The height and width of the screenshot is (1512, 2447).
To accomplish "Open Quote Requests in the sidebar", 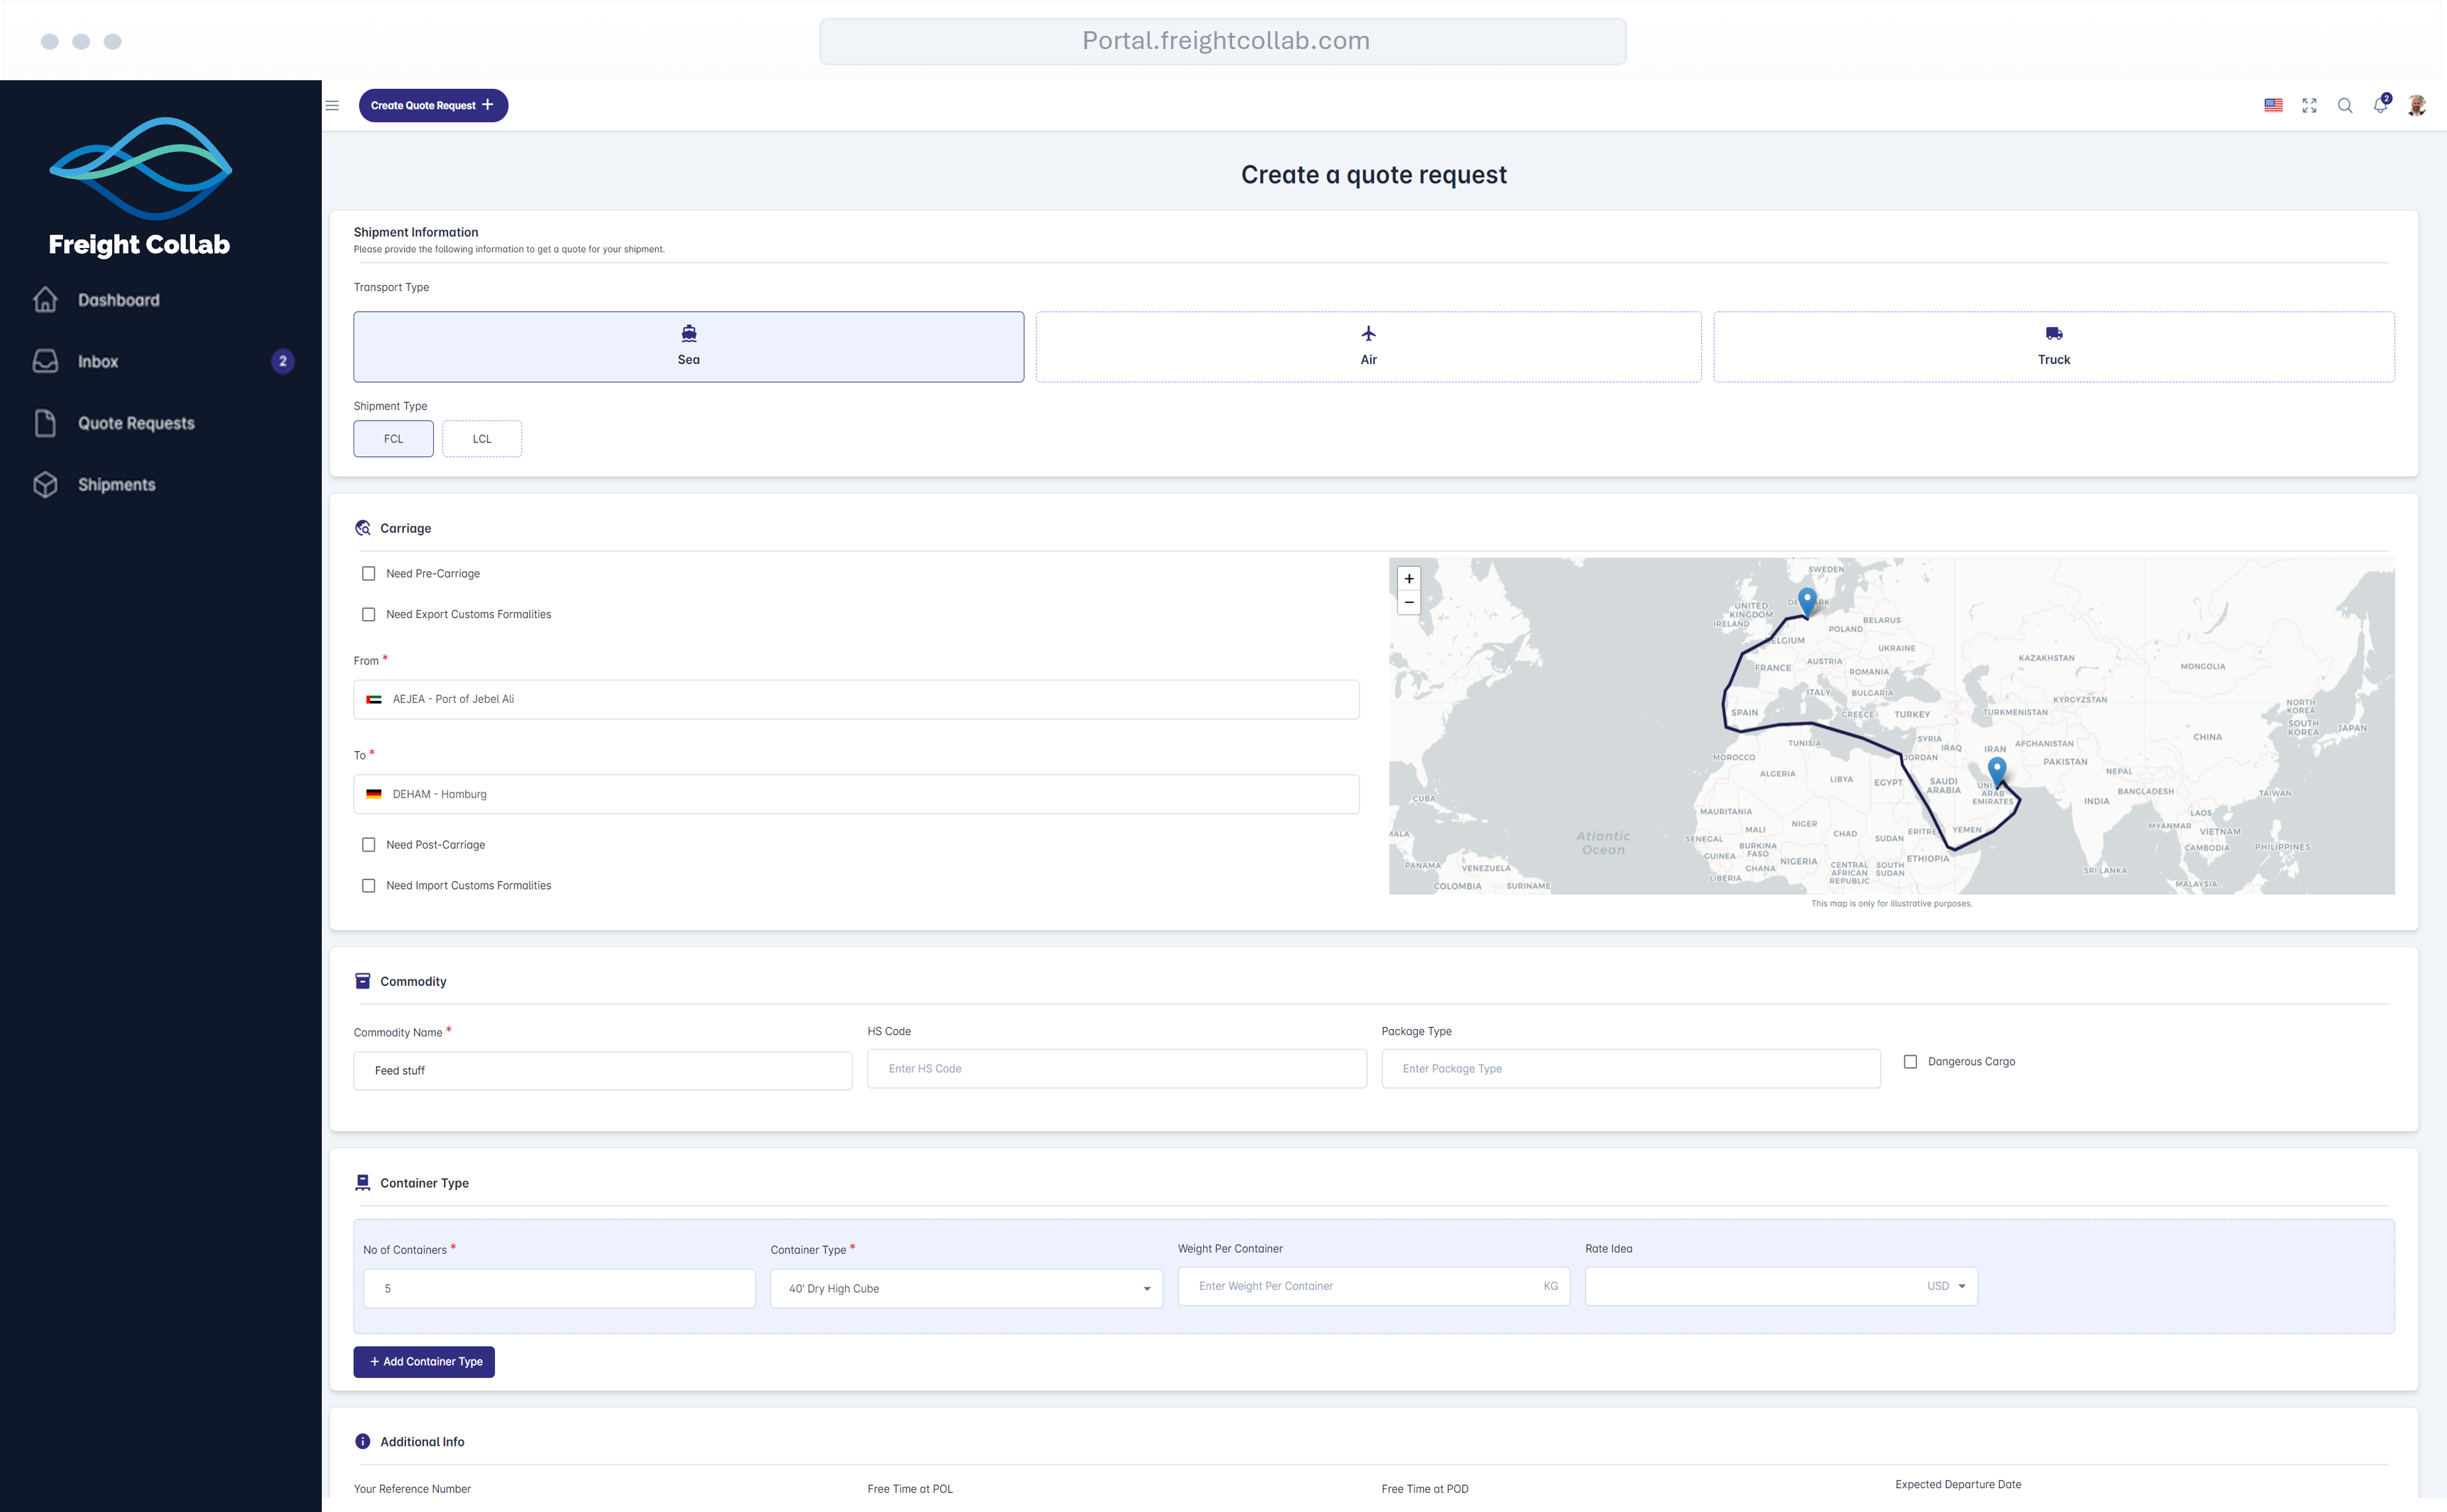I will [x=136, y=423].
